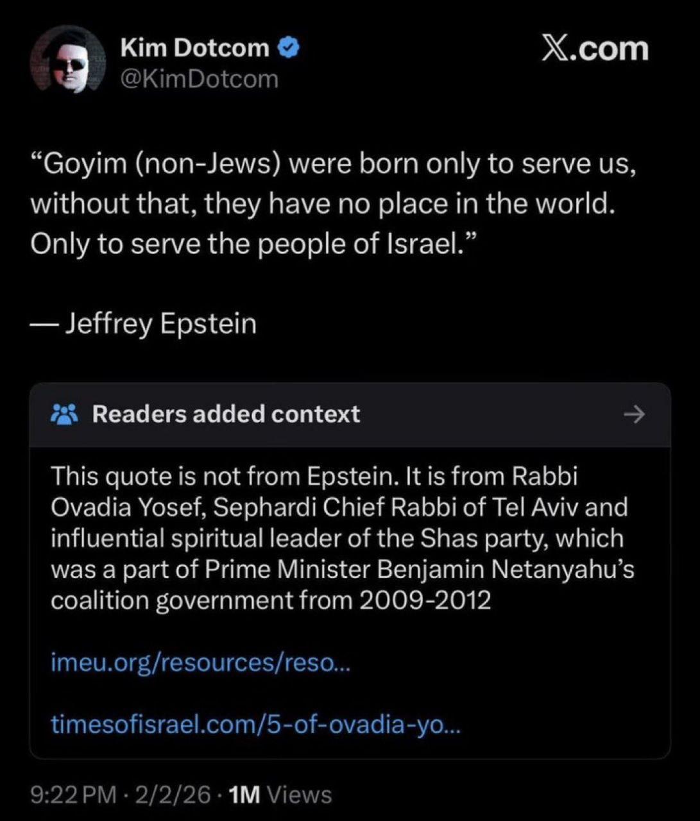Image resolution: width=700 pixels, height=821 pixels.
Task: Click the arrow on Readers added context
Action: (x=634, y=414)
